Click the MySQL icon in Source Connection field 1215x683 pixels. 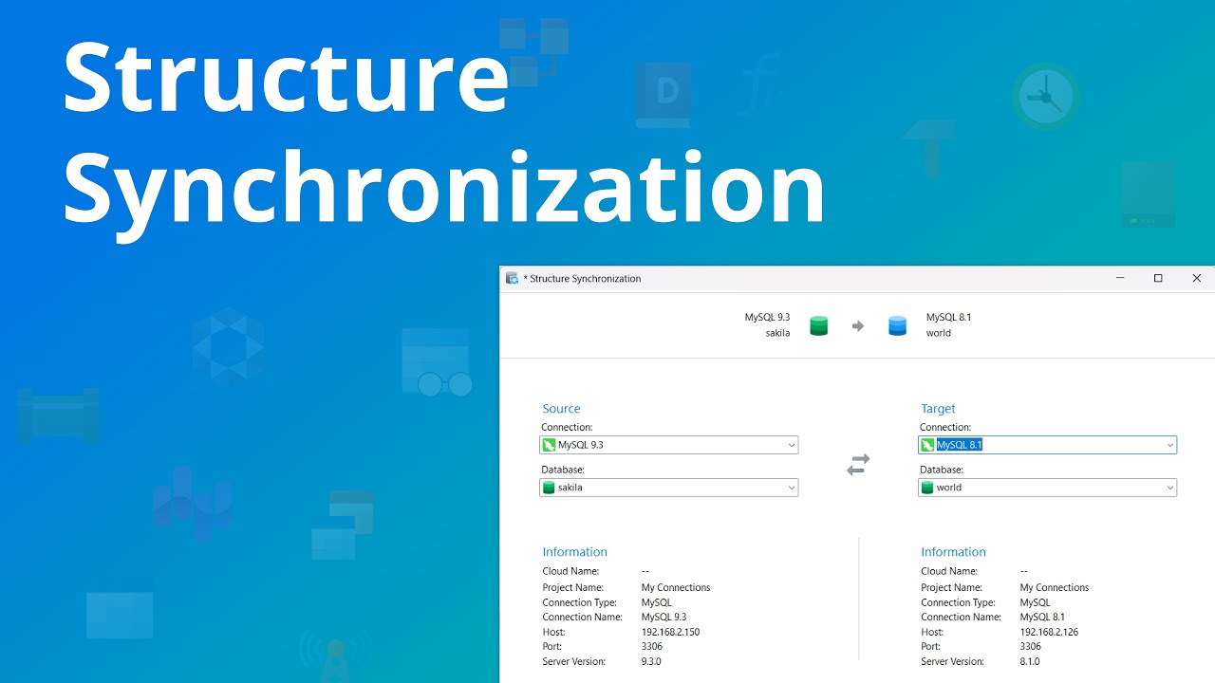(x=549, y=445)
